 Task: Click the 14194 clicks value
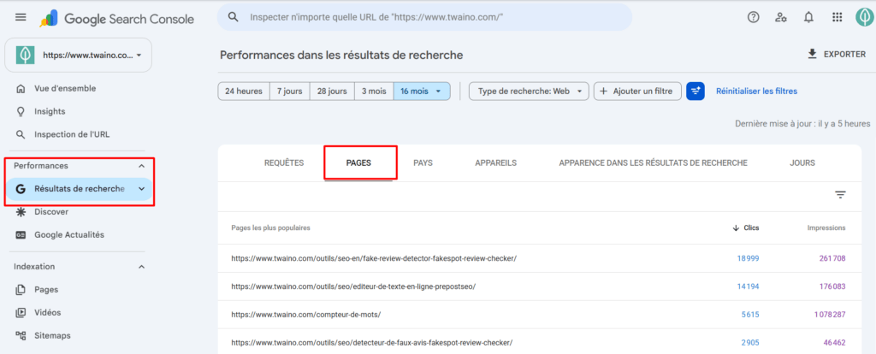pos(748,286)
